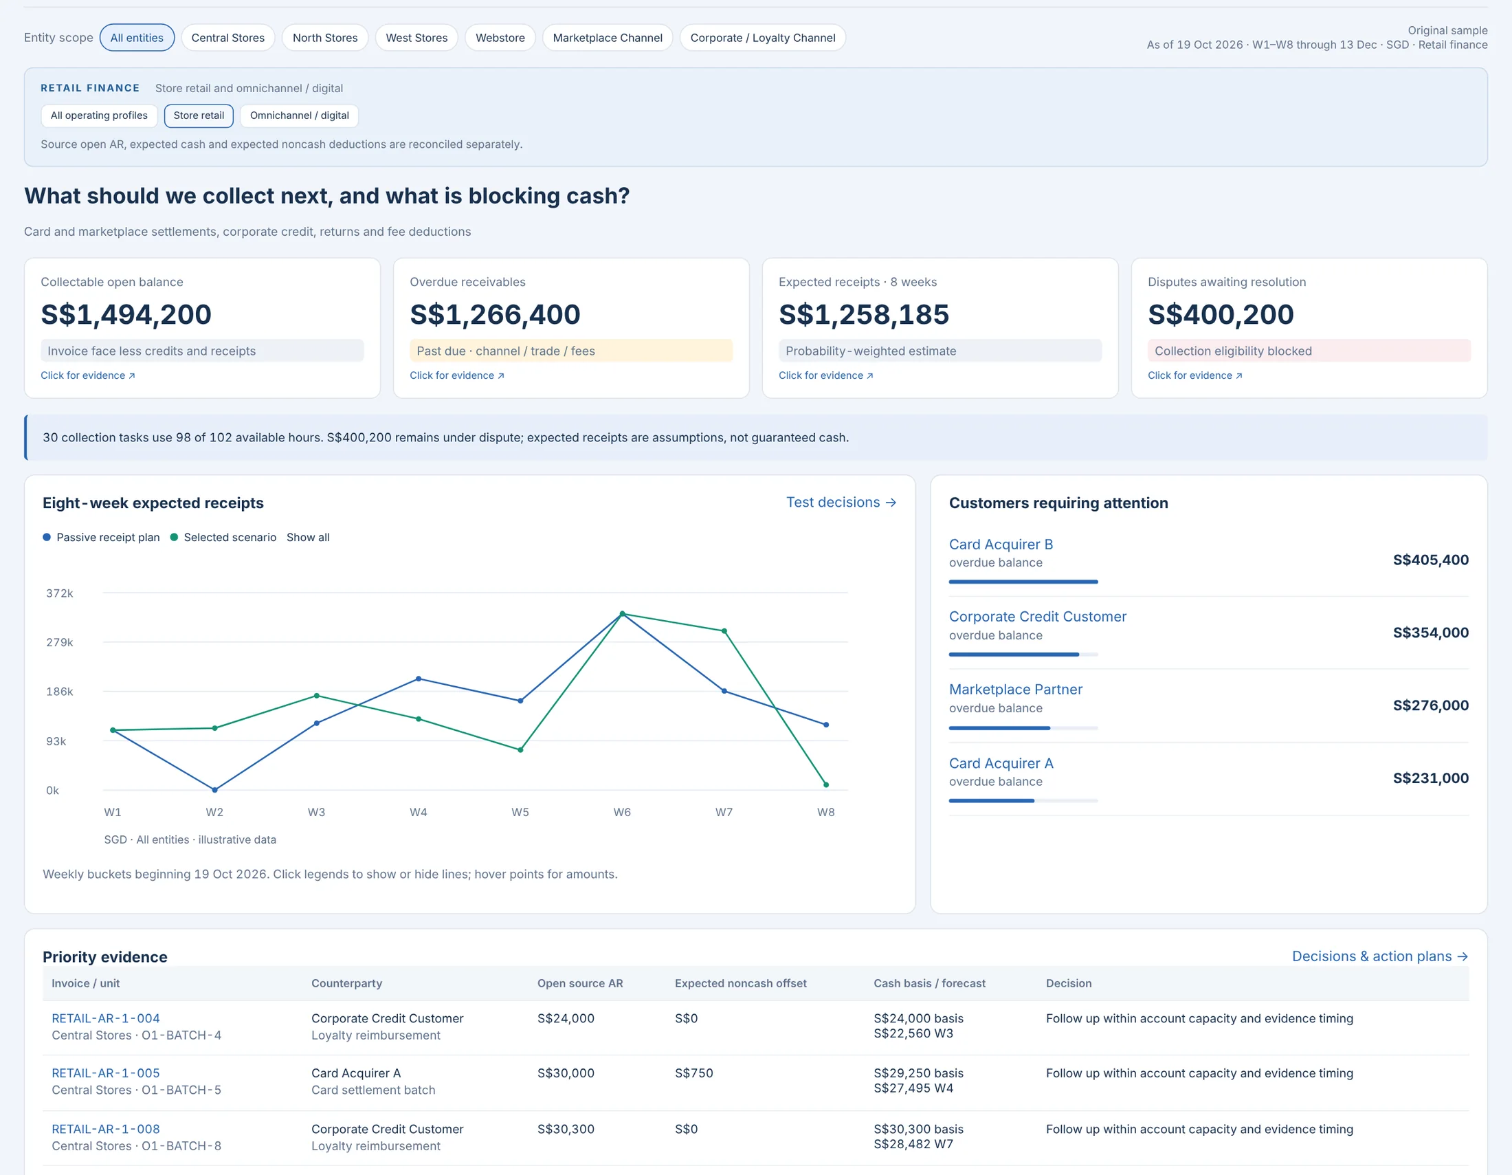Select the All entities scope chip
Screen dimensions: 1512x1175
coord(136,37)
